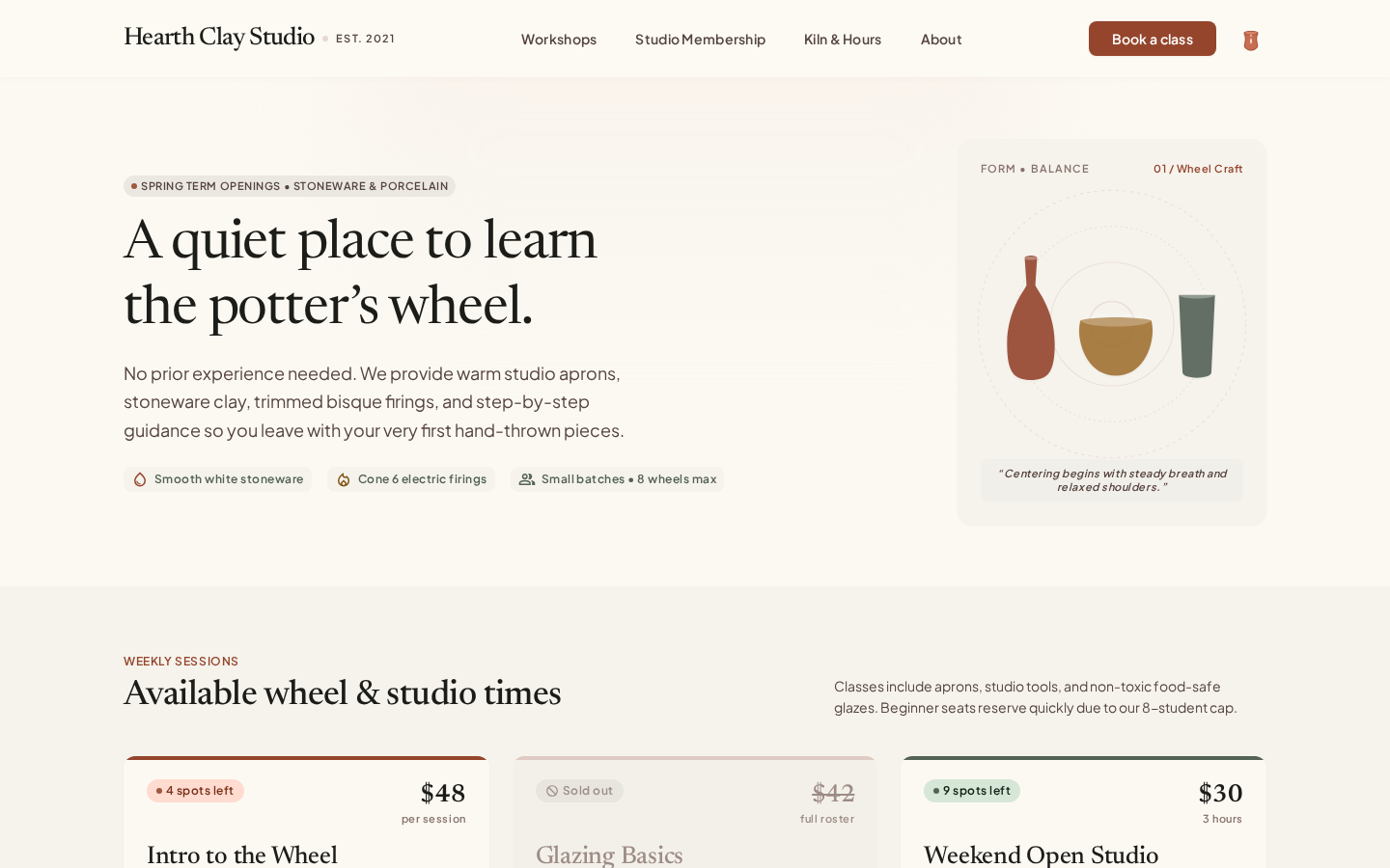Go to Studio Membership page
This screenshot has height=868, width=1390.
point(700,40)
